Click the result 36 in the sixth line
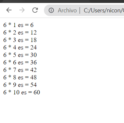This screenshot has width=124, height=123. point(34,62)
